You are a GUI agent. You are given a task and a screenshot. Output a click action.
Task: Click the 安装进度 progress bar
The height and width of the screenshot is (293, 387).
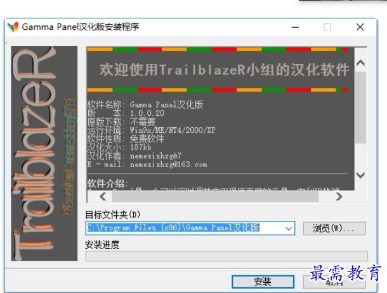coord(226,256)
